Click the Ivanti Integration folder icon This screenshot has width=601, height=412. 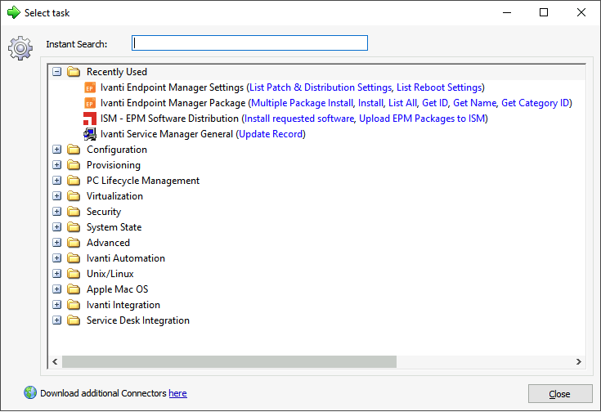[x=74, y=305]
